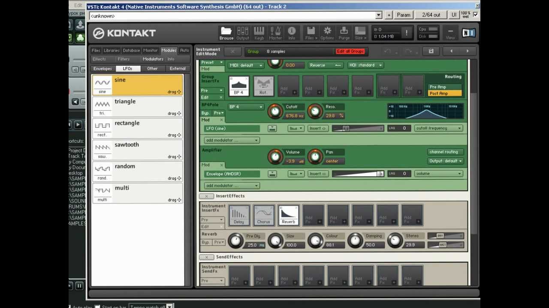Open the volume destination dropdown
Screen dimensions: 549x308
tap(438, 174)
